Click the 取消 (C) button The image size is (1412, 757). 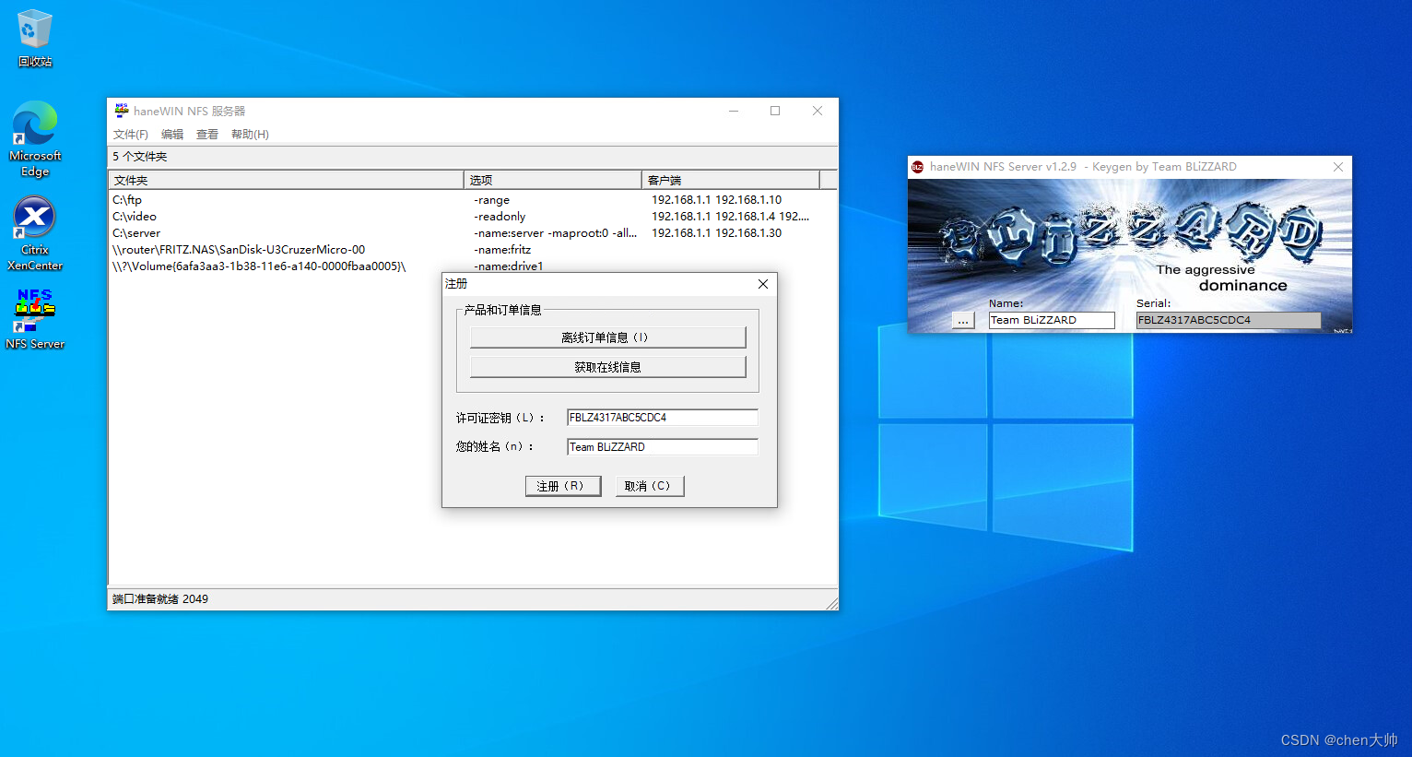tap(650, 486)
